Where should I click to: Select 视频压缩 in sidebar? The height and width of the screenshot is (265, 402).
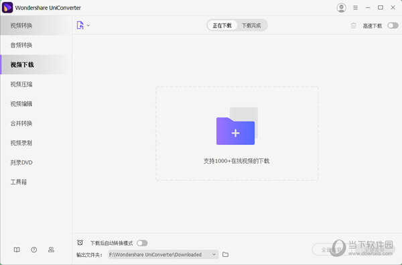click(36, 84)
